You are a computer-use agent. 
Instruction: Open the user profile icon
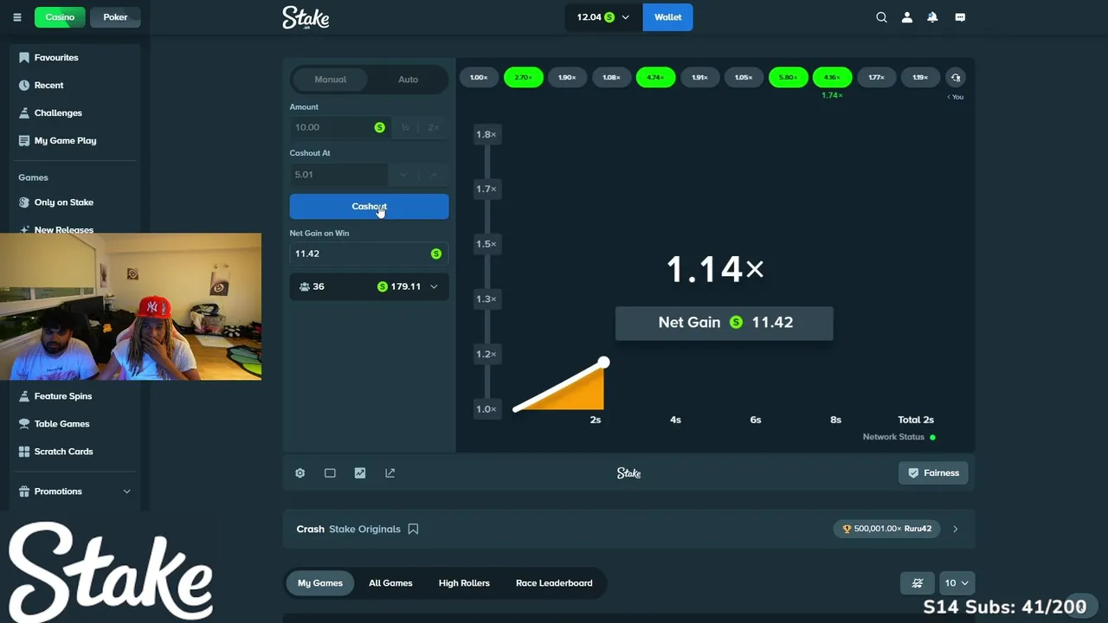[x=907, y=17]
